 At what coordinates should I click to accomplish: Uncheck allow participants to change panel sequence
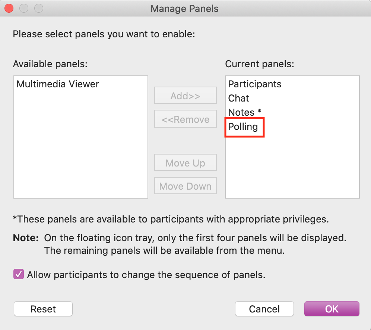(18, 274)
